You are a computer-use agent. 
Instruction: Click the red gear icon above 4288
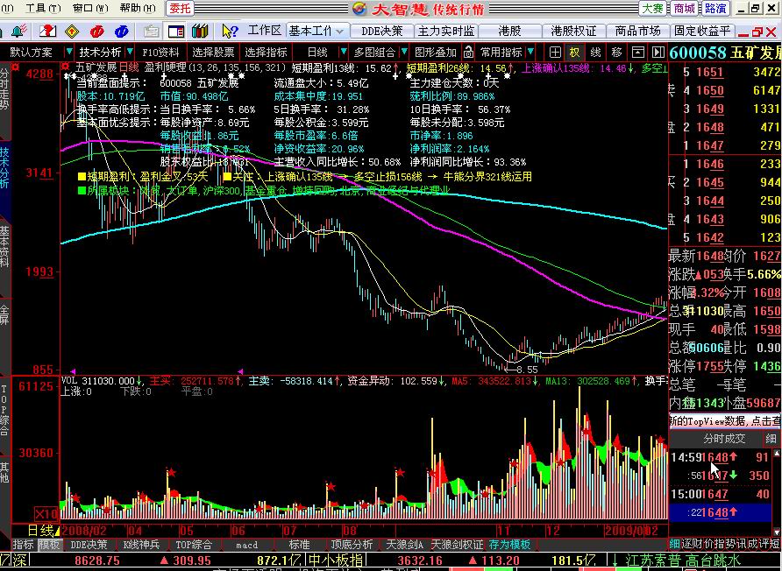click(16, 67)
